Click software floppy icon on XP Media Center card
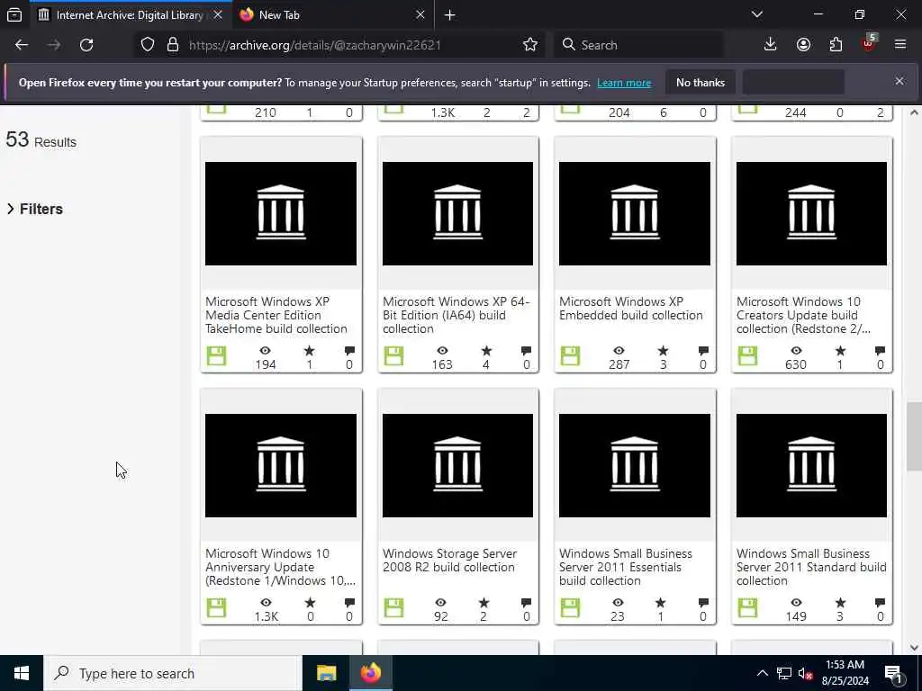 point(216,356)
